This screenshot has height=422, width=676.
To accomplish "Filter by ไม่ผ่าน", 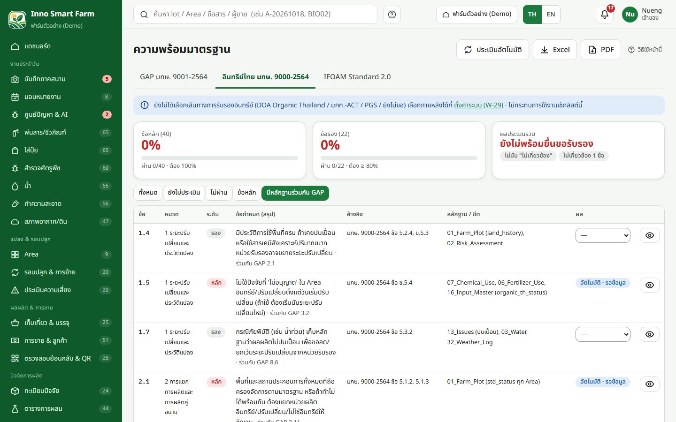I will point(219,193).
